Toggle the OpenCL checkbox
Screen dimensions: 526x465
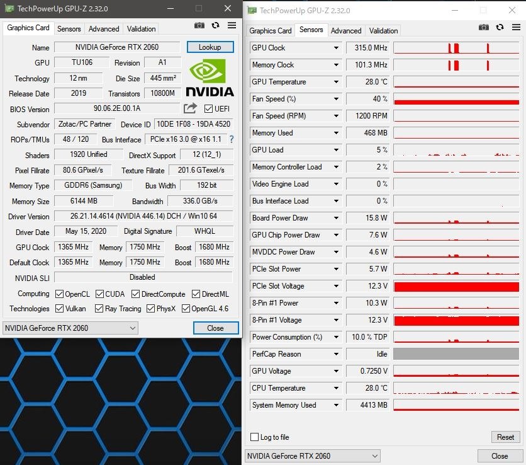tap(59, 294)
